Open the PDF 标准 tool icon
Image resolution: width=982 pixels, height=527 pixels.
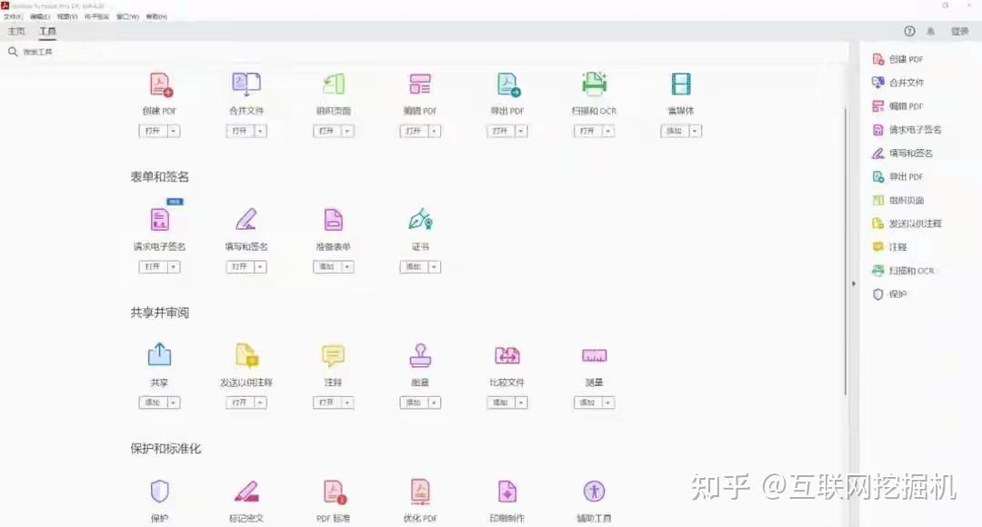pos(335,492)
